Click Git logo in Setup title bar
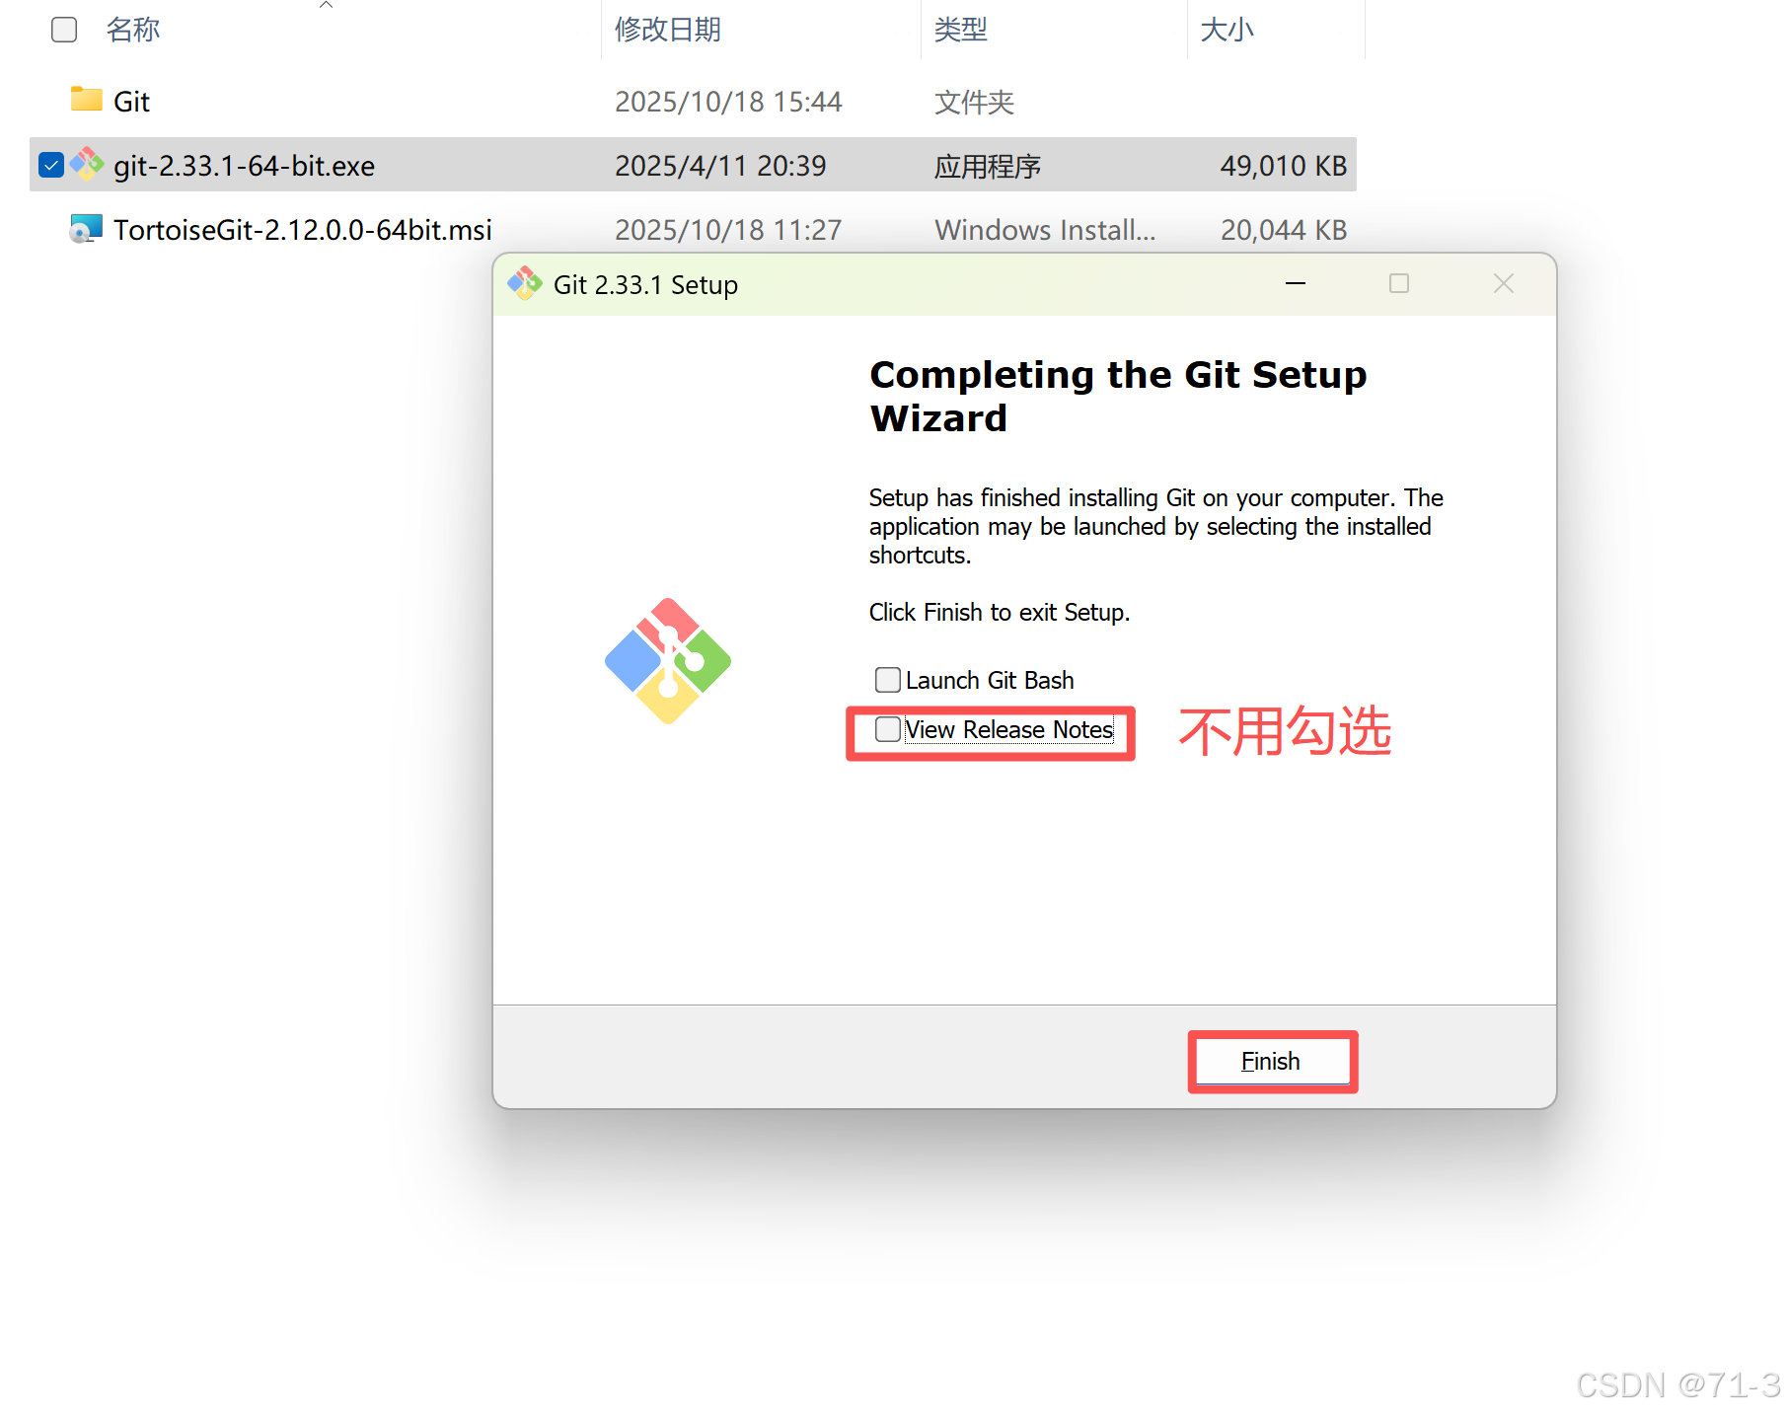1785x1417 pixels. coord(525,284)
